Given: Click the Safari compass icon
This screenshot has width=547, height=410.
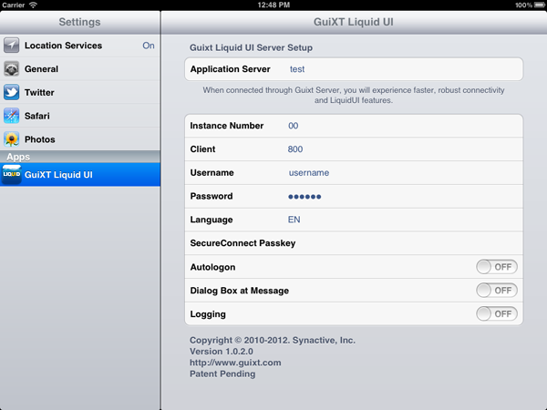Looking at the screenshot, I should coord(12,116).
